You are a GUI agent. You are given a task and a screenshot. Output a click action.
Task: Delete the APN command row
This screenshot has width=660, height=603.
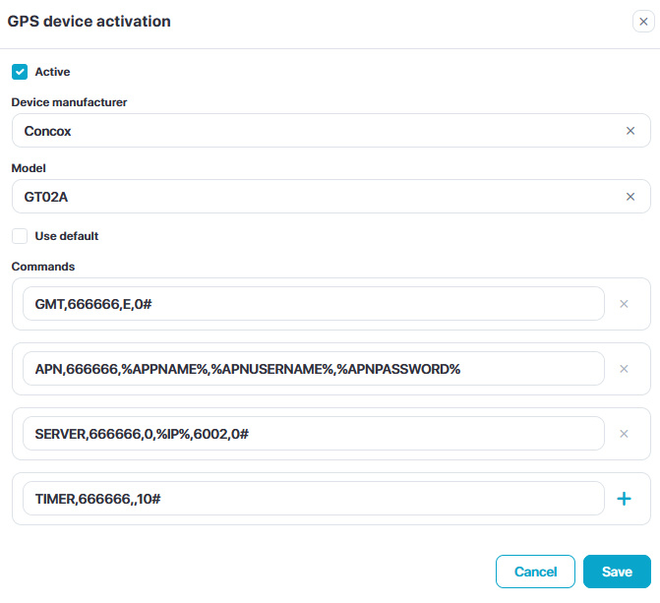pos(624,369)
